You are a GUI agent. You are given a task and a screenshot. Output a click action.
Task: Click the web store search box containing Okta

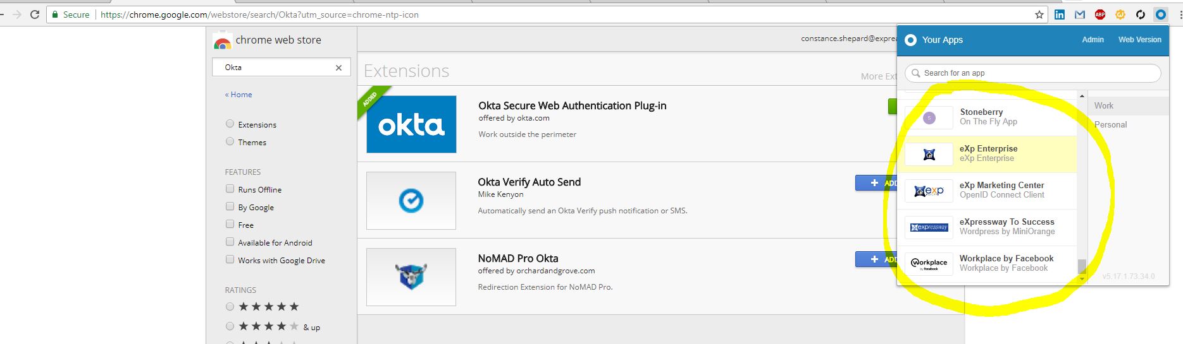(x=282, y=68)
